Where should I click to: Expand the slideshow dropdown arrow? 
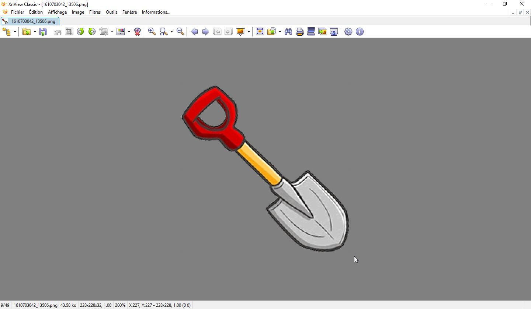249,32
